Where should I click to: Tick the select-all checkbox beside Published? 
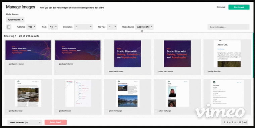9,27
